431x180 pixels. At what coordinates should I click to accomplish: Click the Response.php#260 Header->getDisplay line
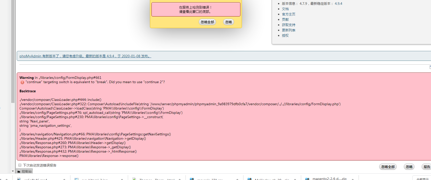pyautogui.click(x=72, y=143)
